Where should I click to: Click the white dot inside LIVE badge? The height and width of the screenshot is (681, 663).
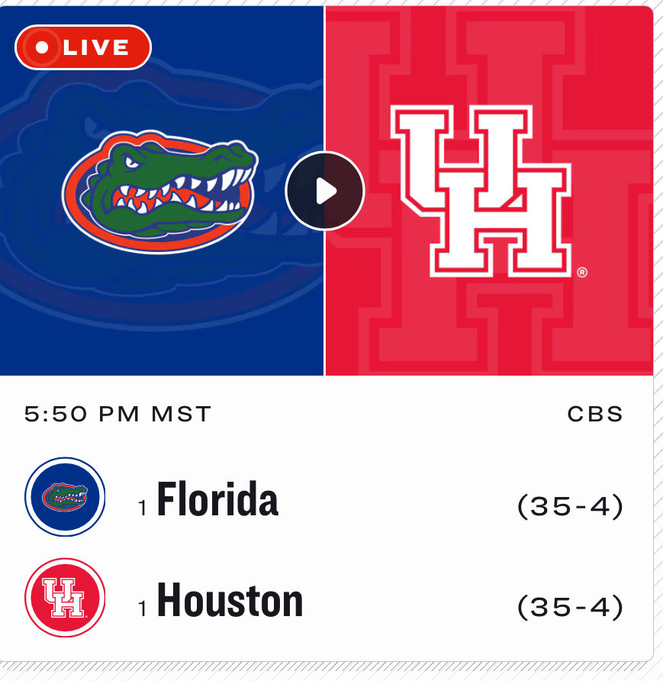point(42,47)
